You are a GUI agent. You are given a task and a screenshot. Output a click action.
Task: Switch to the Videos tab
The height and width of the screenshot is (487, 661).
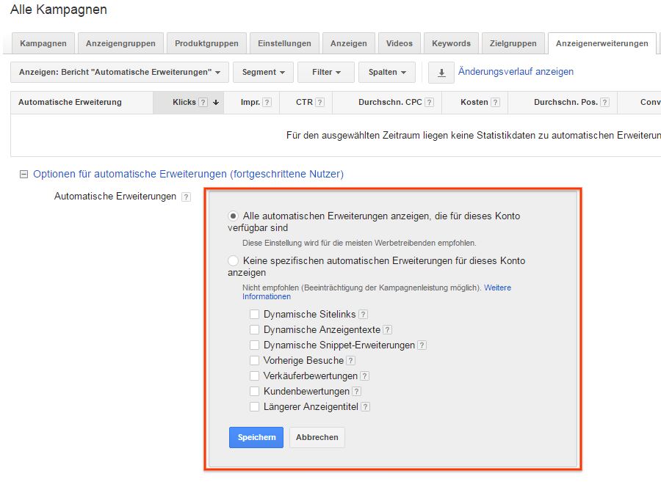(400, 43)
